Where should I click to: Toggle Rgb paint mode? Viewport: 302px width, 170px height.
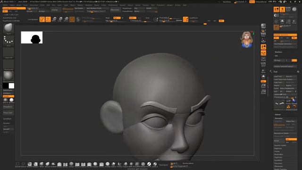coord(117,18)
